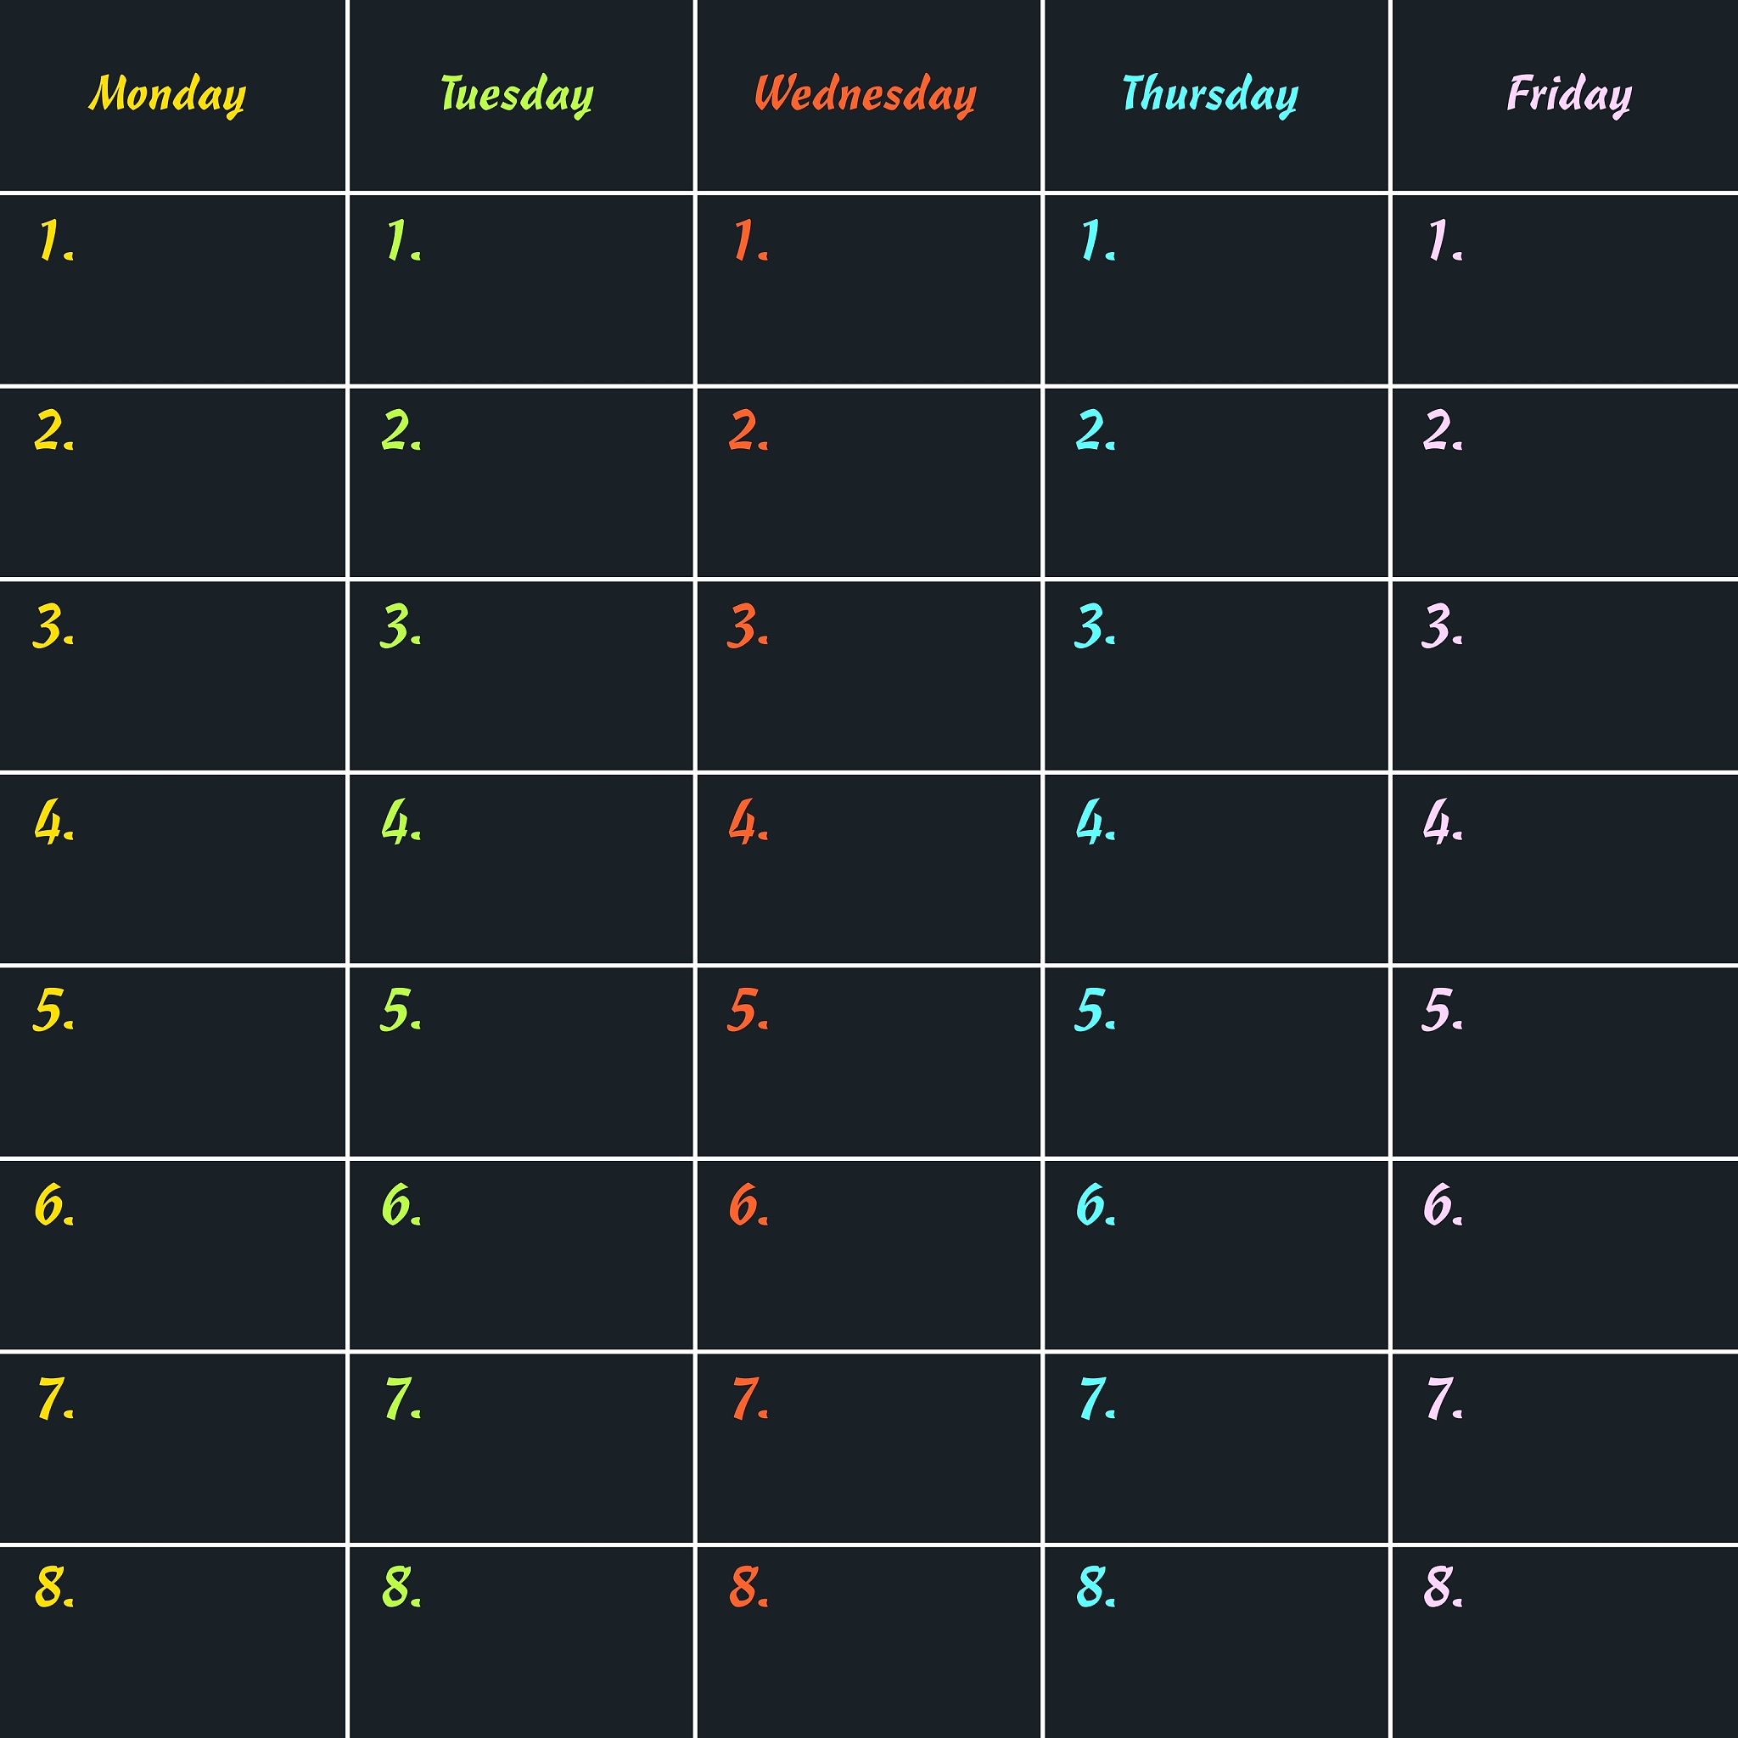Select number 7 under Tuesday

click(401, 1399)
